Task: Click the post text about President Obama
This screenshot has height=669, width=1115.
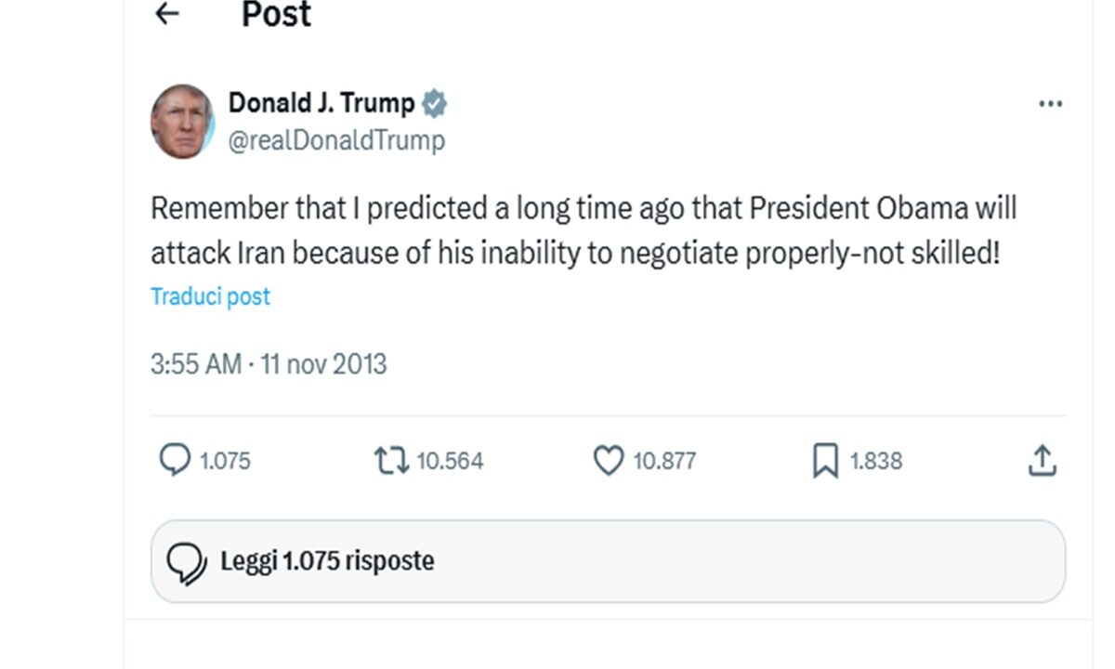Action: [584, 230]
